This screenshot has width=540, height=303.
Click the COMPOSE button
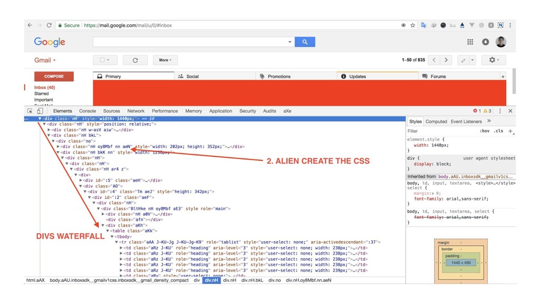(x=54, y=76)
